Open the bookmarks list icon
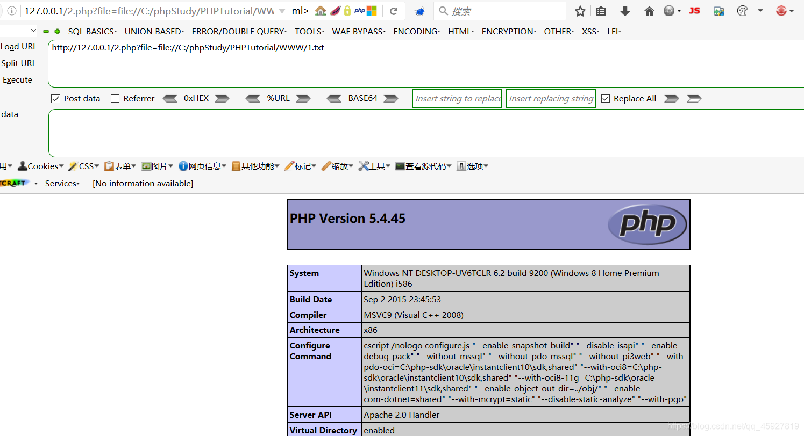 (x=601, y=11)
